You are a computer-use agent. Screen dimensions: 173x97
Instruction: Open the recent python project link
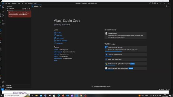coord(58,52)
